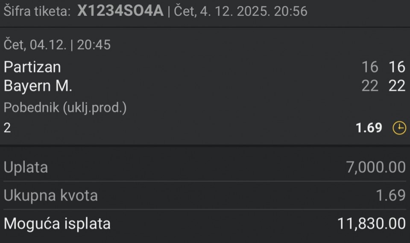Open the Bayern M. team name

click(38, 86)
